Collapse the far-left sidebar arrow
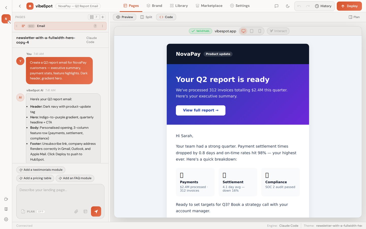366x229 pixels. [x=6, y=8]
